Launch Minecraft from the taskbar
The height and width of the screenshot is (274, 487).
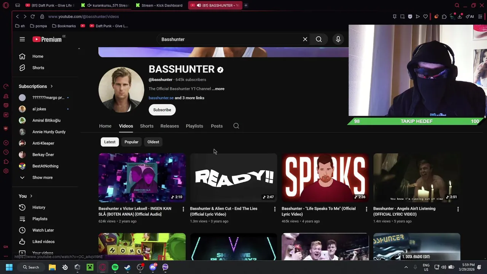pos(90,267)
